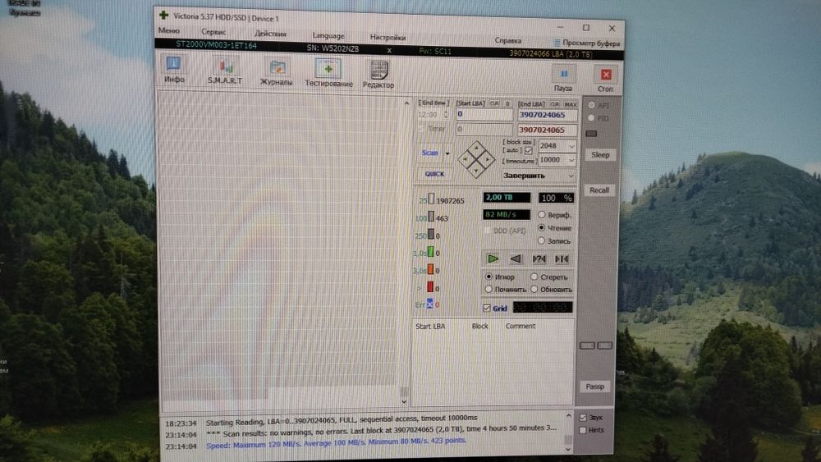The height and width of the screenshot is (462, 821).
Task: Start scan with green play arrow
Action: (x=493, y=258)
